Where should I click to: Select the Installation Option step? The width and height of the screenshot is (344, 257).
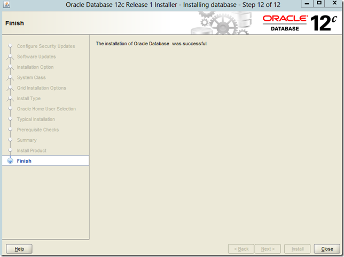(35, 67)
